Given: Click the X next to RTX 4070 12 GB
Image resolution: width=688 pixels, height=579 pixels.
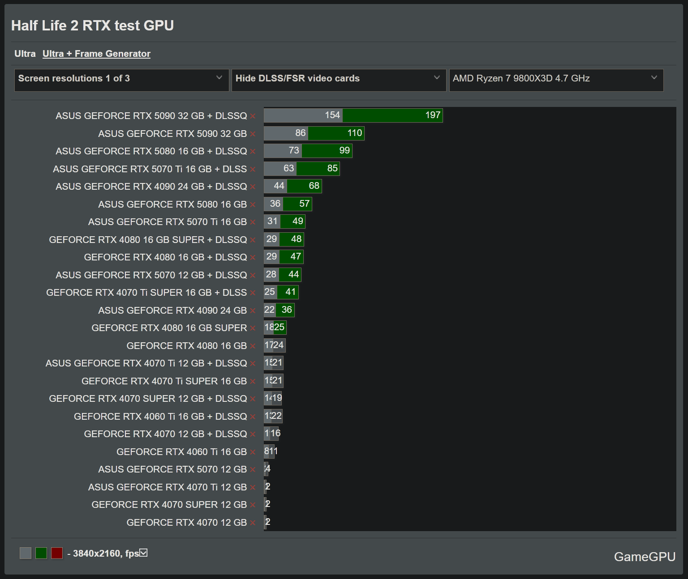Looking at the screenshot, I should [x=253, y=523].
